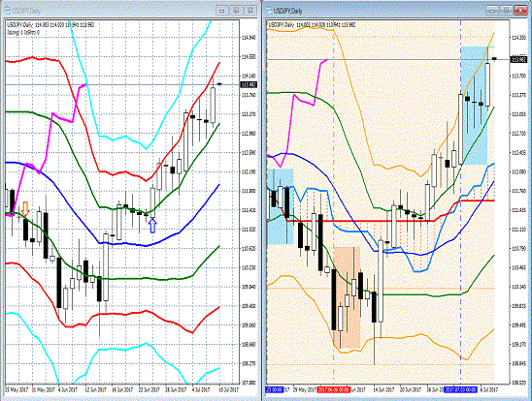Click "4 Jul 2017" on left chart time axis
This screenshot has width=532, height=401.
pyautogui.click(x=201, y=389)
